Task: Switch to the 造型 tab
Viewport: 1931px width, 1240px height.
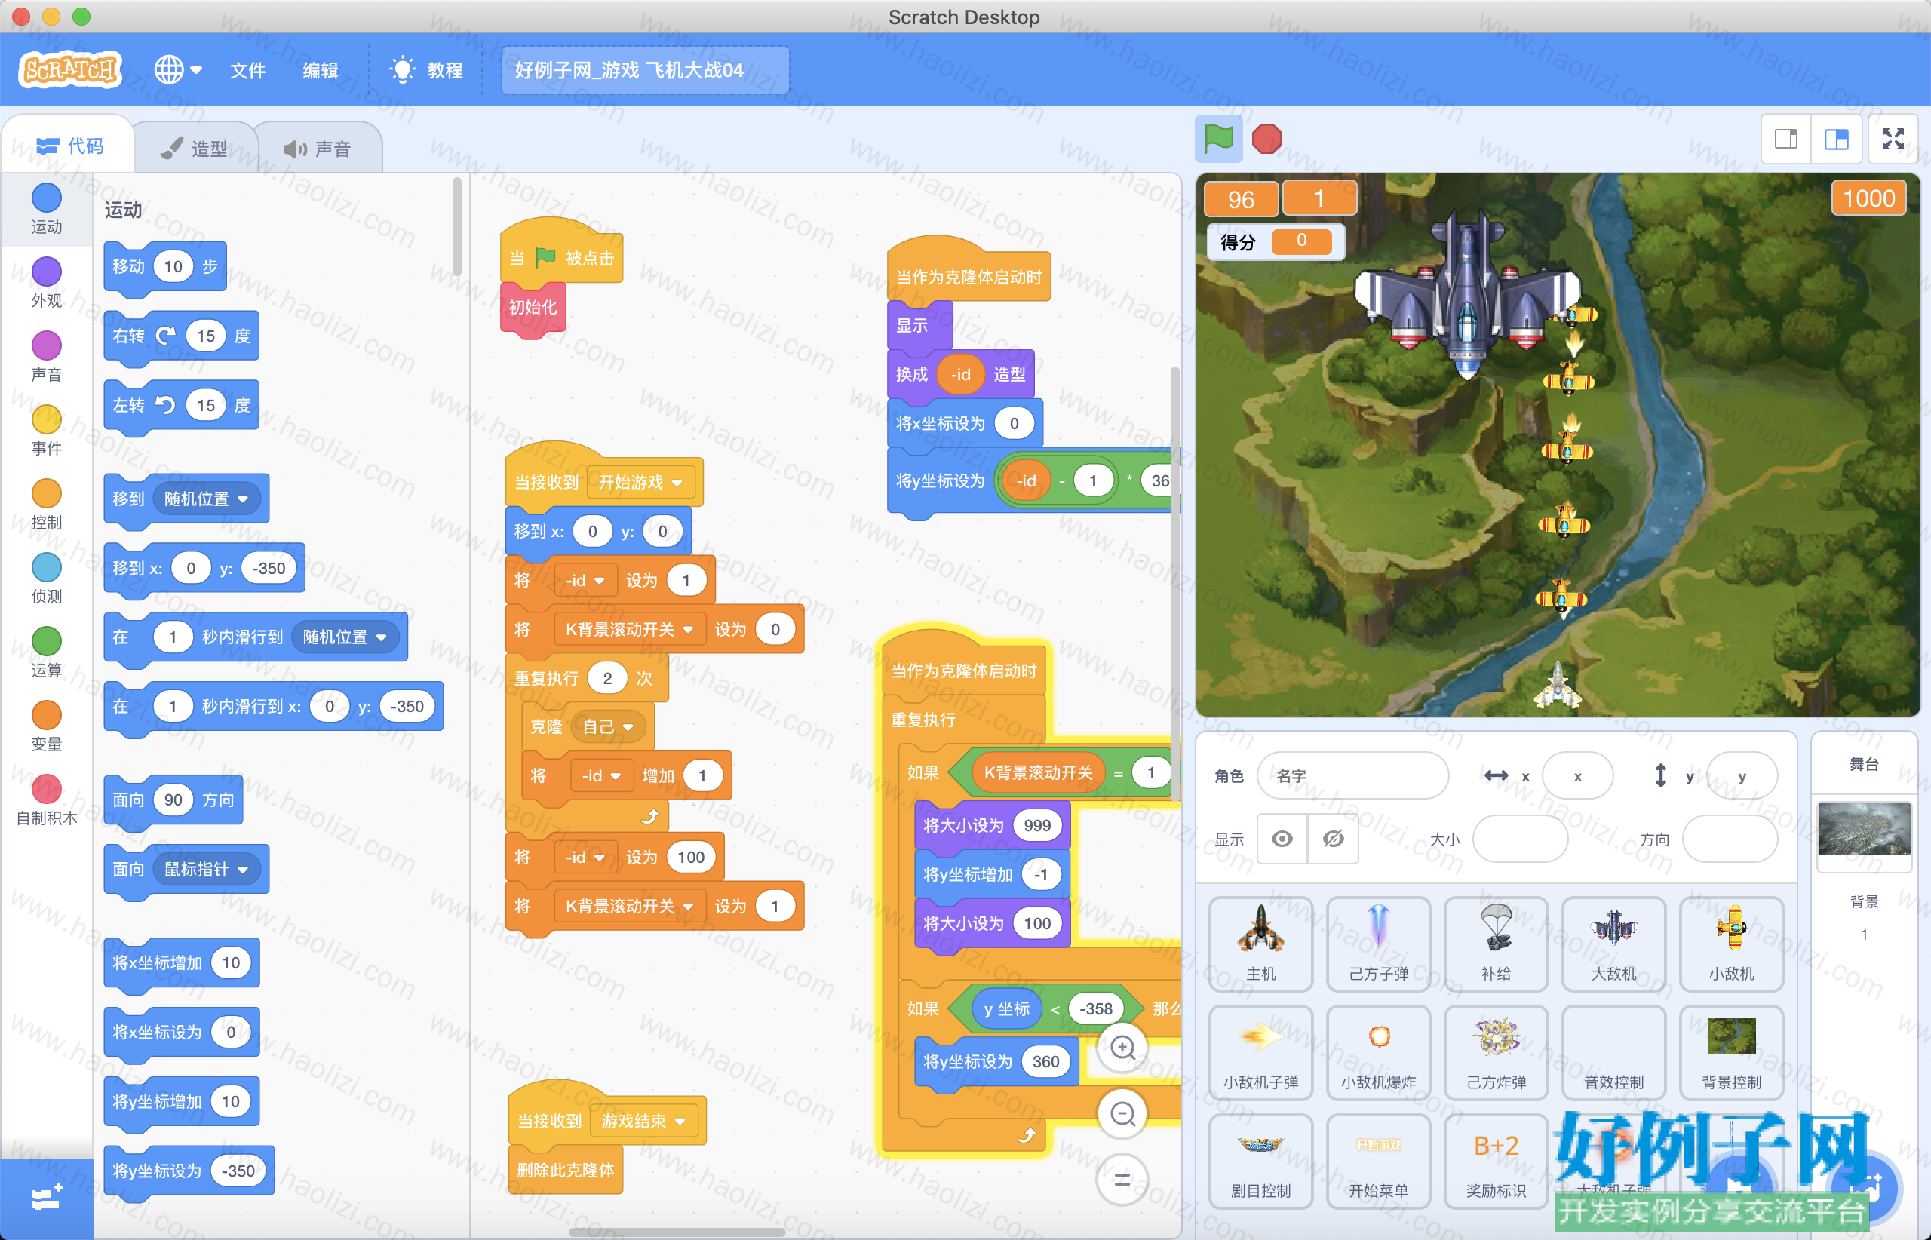Action: pos(195,148)
